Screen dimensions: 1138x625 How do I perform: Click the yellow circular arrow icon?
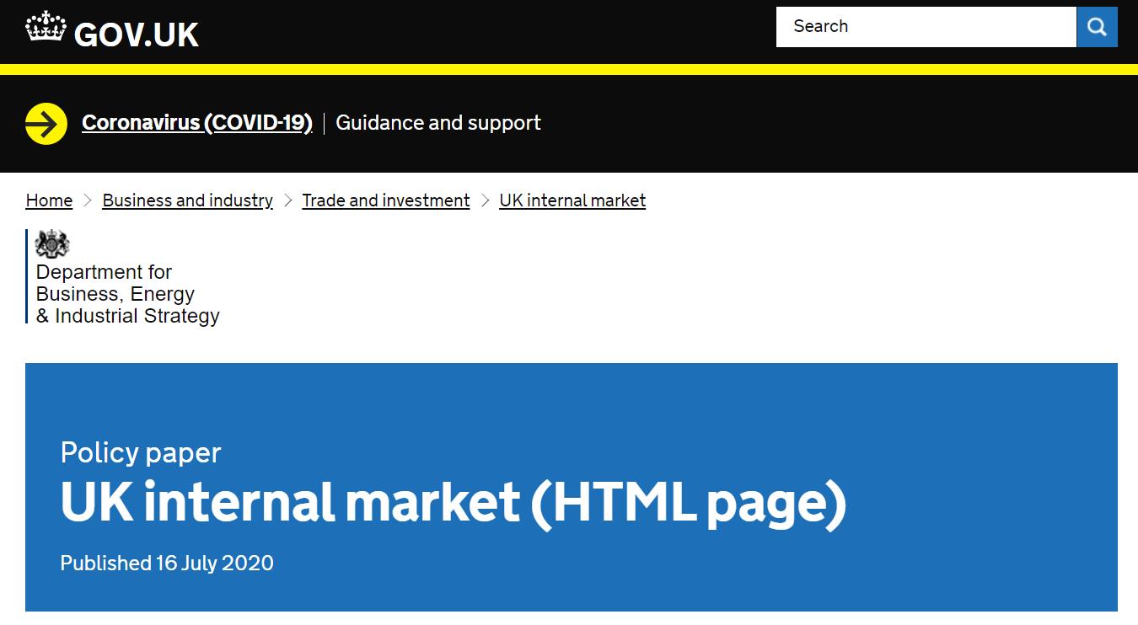[x=46, y=124]
